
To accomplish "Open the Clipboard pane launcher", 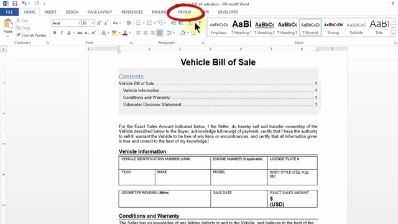I will click(47, 43).
